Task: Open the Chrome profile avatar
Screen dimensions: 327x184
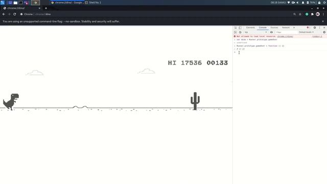Action: pyautogui.click(x=318, y=14)
